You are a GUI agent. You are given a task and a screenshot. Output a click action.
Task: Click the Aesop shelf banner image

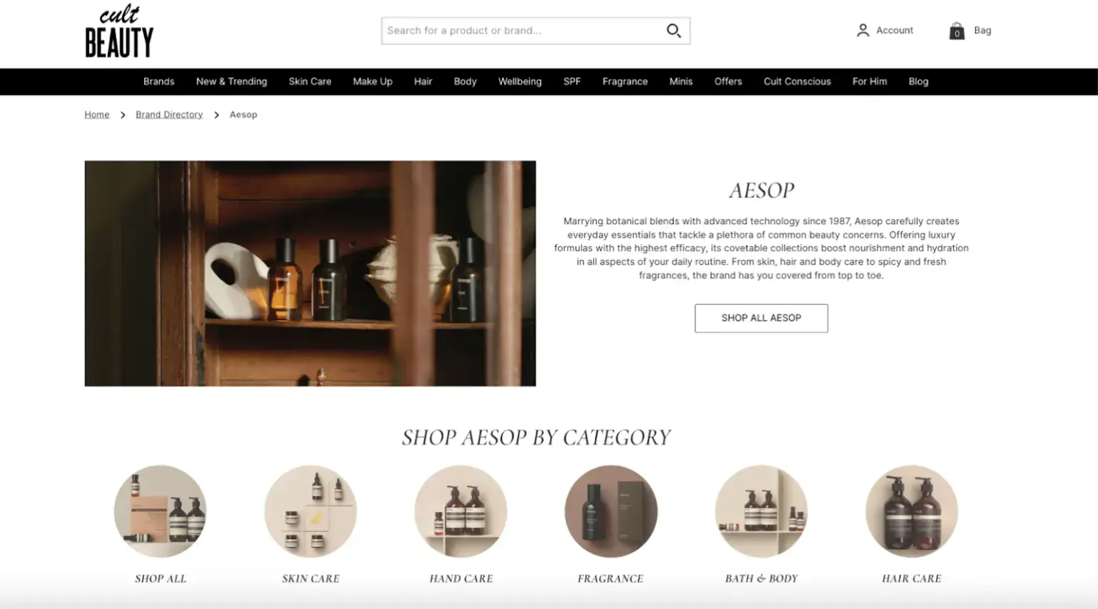(x=310, y=273)
